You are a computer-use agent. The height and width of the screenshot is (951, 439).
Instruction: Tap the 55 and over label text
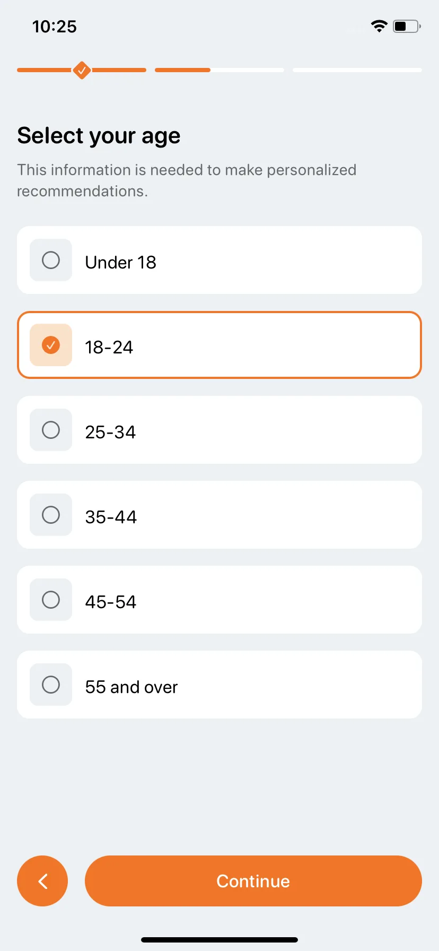(x=131, y=687)
